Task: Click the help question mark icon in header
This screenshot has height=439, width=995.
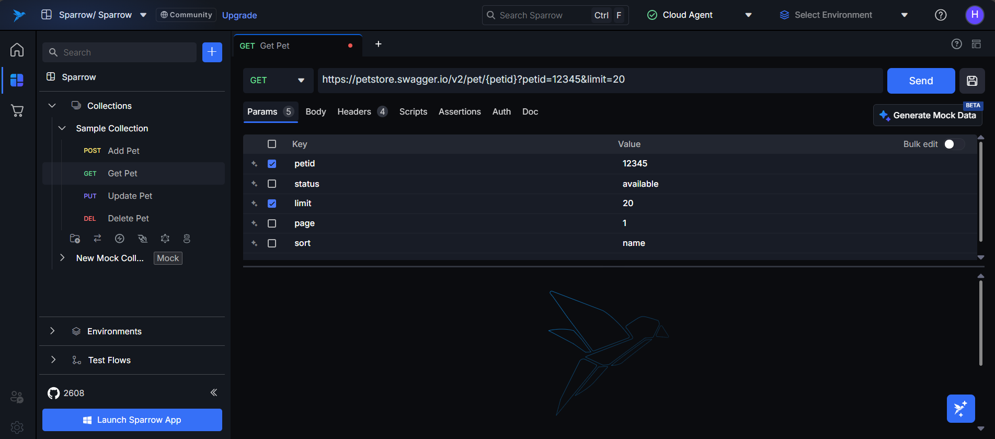Action: (x=941, y=15)
